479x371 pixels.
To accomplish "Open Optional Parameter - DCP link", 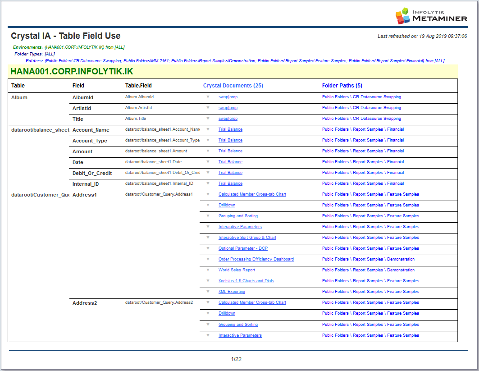I will click(x=243, y=248).
